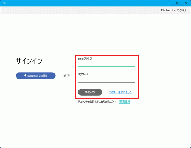Screen dimensions: 191x148
Task: Click the もしくは separator text
Action: coord(67,76)
